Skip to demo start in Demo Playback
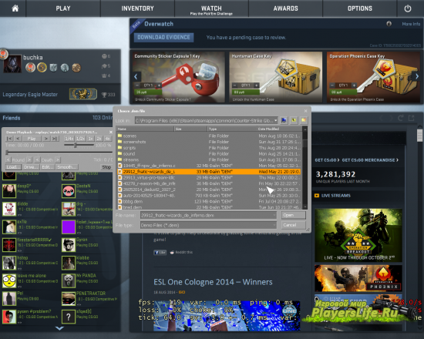The height and width of the screenshot is (339, 424). 9,139
